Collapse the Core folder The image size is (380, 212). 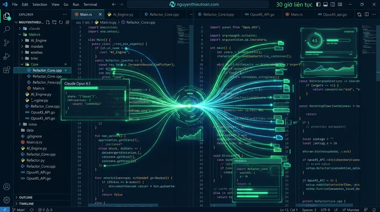pyautogui.click(x=22, y=64)
